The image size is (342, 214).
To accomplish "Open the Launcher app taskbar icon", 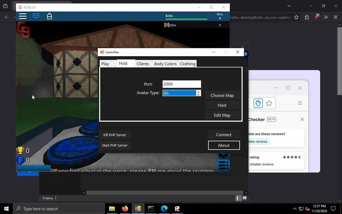I will pyautogui.click(x=138, y=209).
